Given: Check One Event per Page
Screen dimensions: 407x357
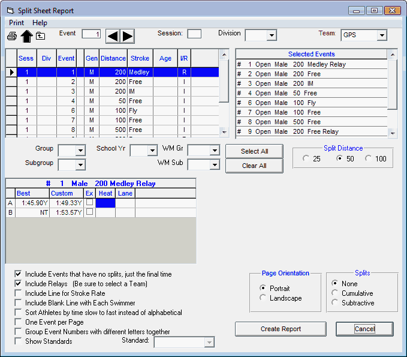Looking at the screenshot, I should point(19,322).
